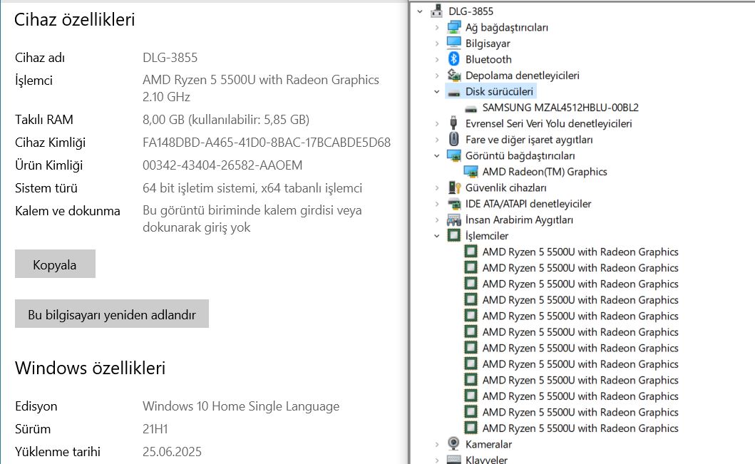Click the AMD Radeon(TM) Graphics adapter icon
The height and width of the screenshot is (464, 755).
pyautogui.click(x=471, y=171)
